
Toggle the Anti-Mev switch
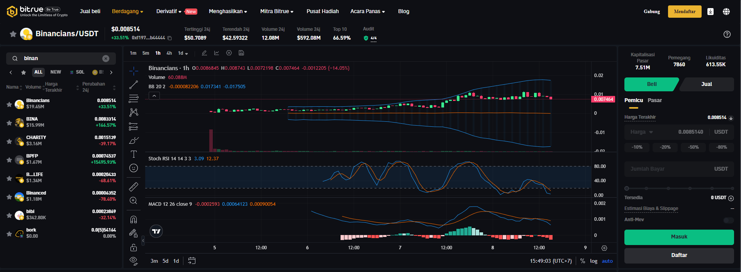pos(728,220)
